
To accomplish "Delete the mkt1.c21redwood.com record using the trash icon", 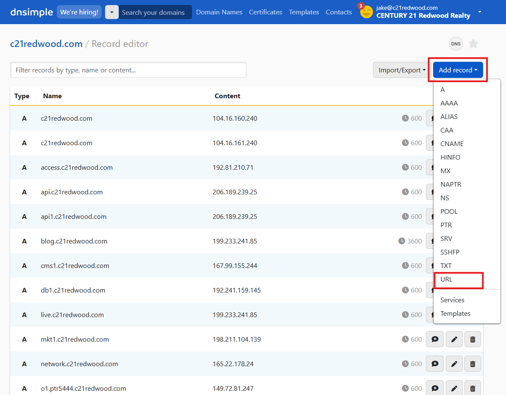I will [x=473, y=339].
